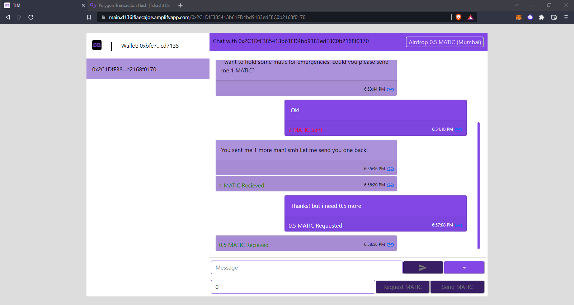This screenshot has width=574, height=305.
Task: Expand message options dropdown arrow
Action: pyautogui.click(x=464, y=268)
